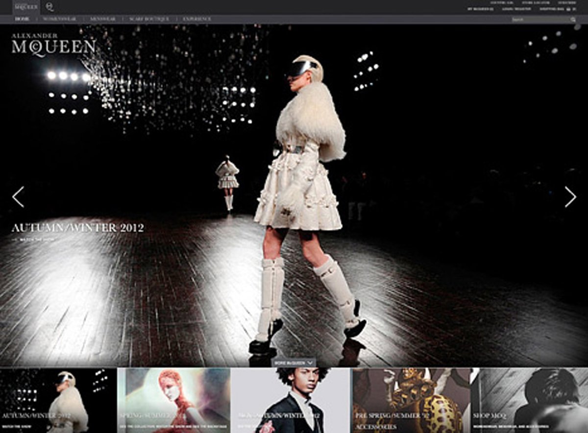The width and height of the screenshot is (588, 433).
Task: Open Pre Spring/Summer '12 Accessories thumbnail
Action: [410, 400]
